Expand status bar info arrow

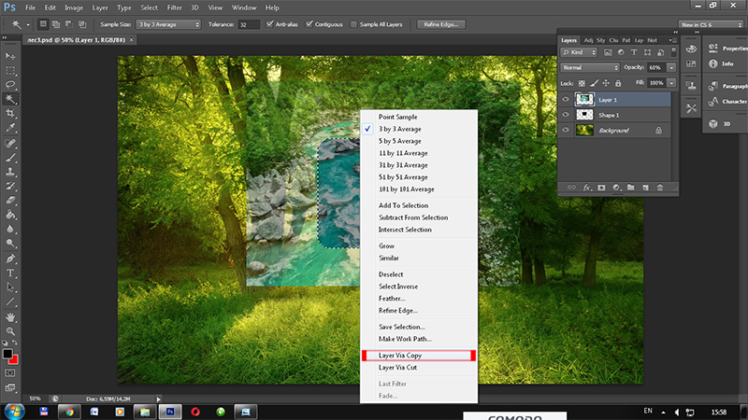[x=158, y=399]
